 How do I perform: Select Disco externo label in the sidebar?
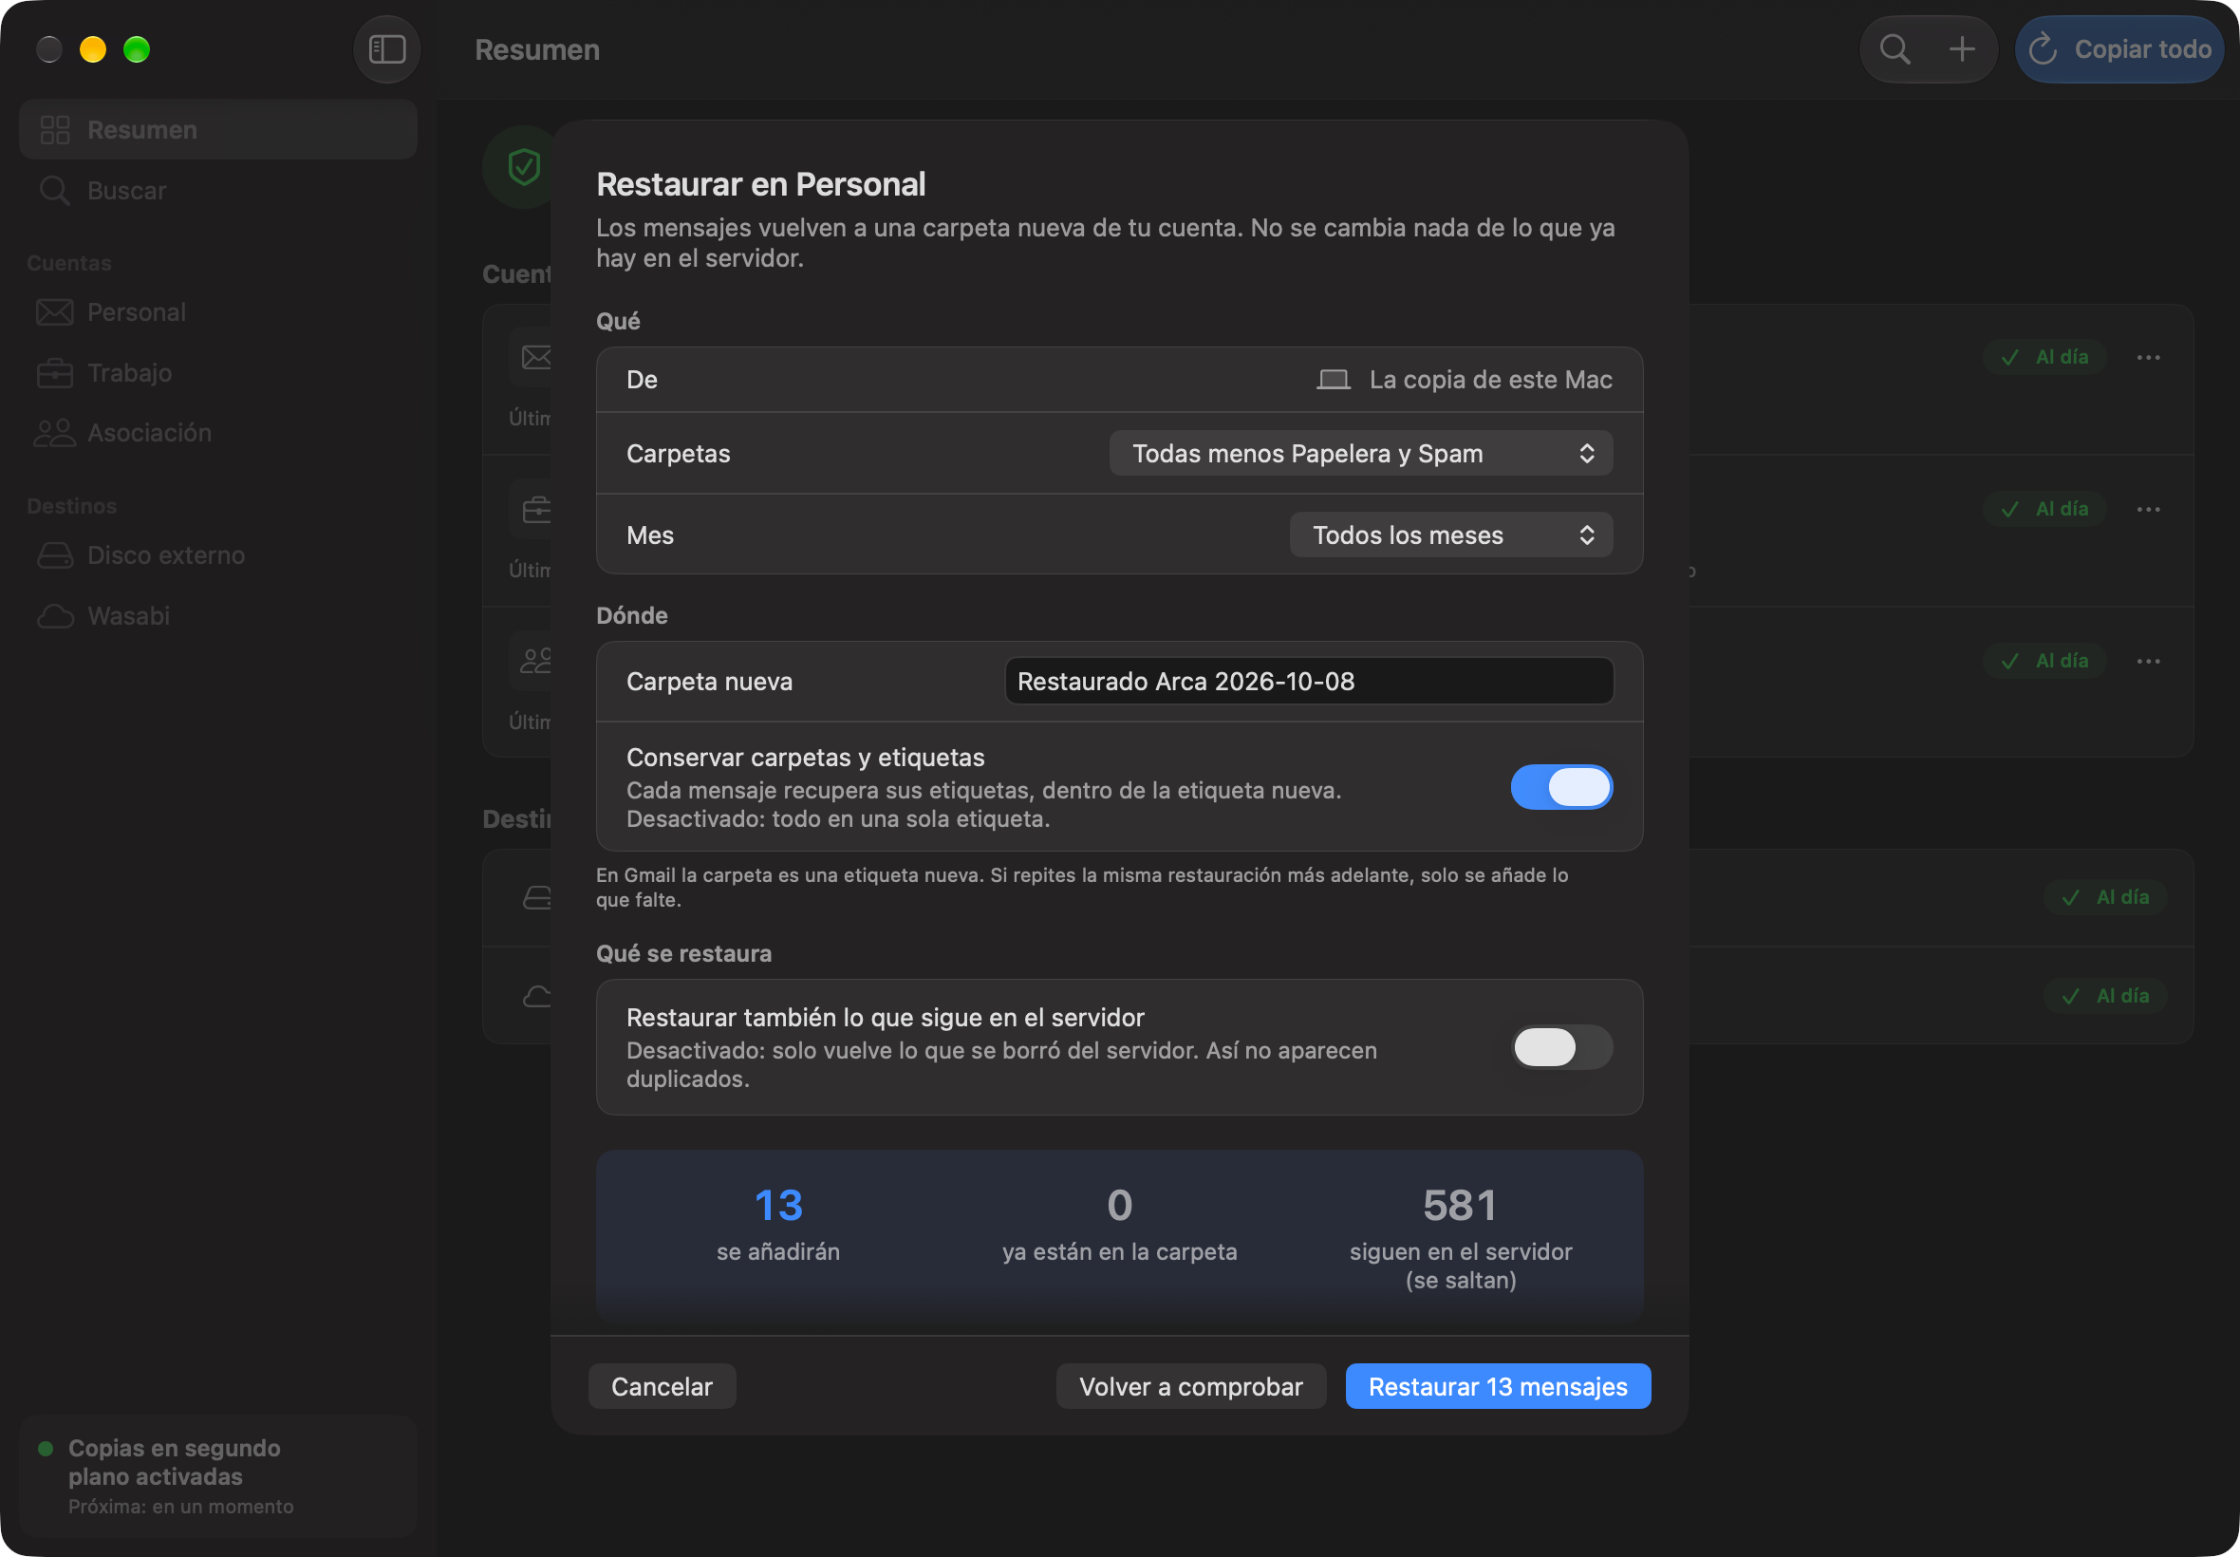click(x=166, y=555)
